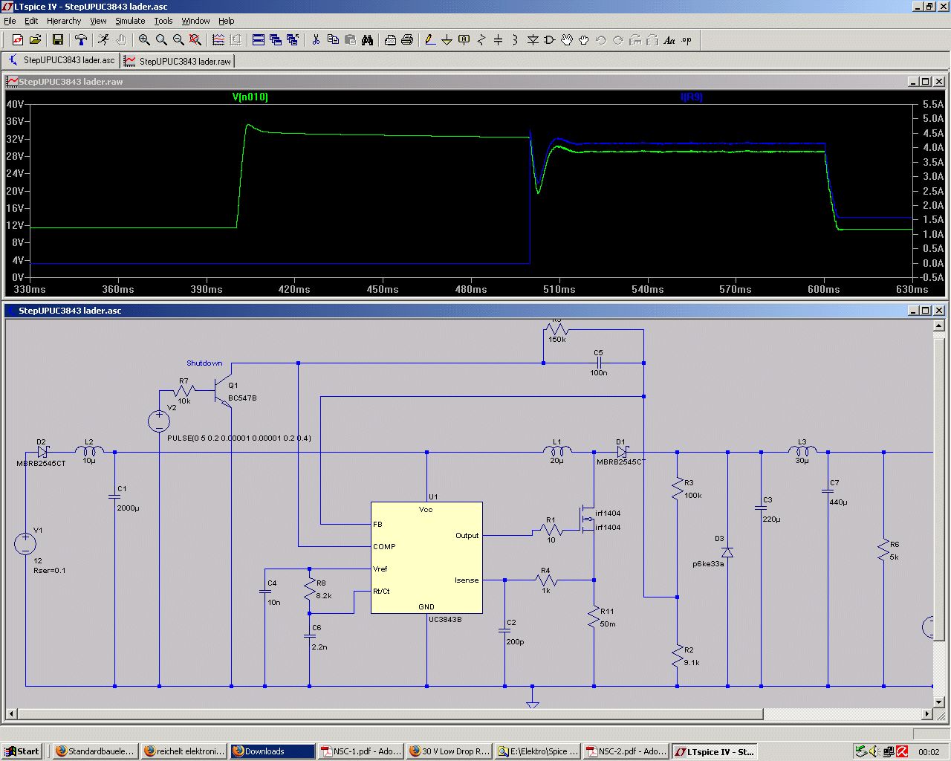Select the Zoom In magnifier tool

point(144,40)
